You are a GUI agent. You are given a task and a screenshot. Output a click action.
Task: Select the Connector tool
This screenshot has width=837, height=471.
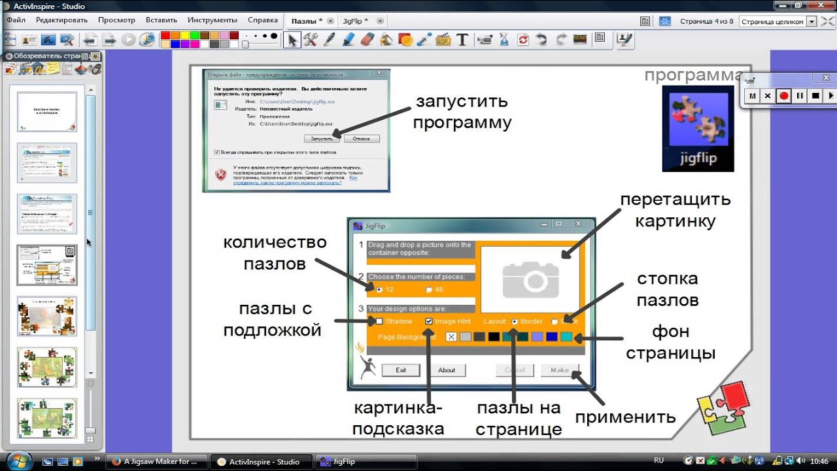(x=424, y=40)
